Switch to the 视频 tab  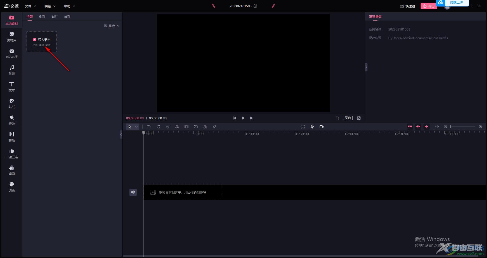tap(42, 16)
